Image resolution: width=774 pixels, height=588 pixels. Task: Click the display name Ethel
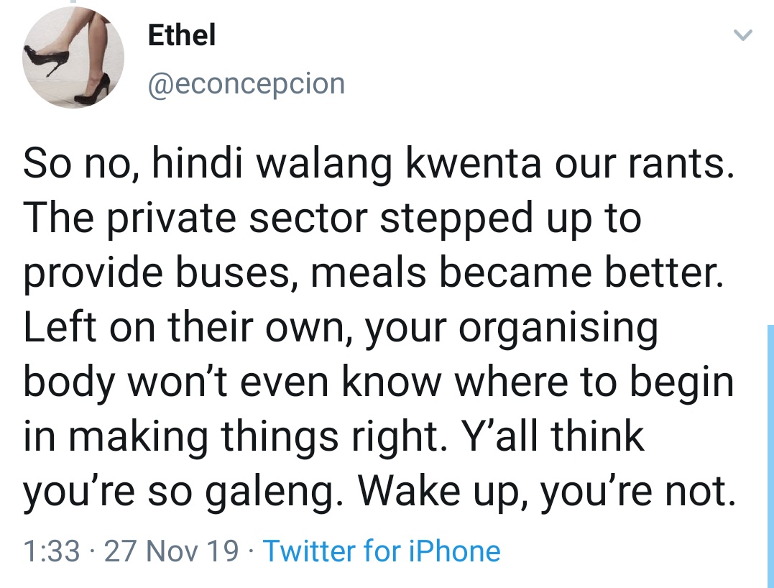(x=181, y=36)
